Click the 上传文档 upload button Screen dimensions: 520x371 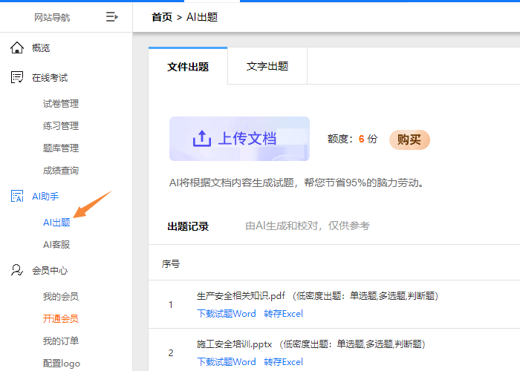coord(239,139)
